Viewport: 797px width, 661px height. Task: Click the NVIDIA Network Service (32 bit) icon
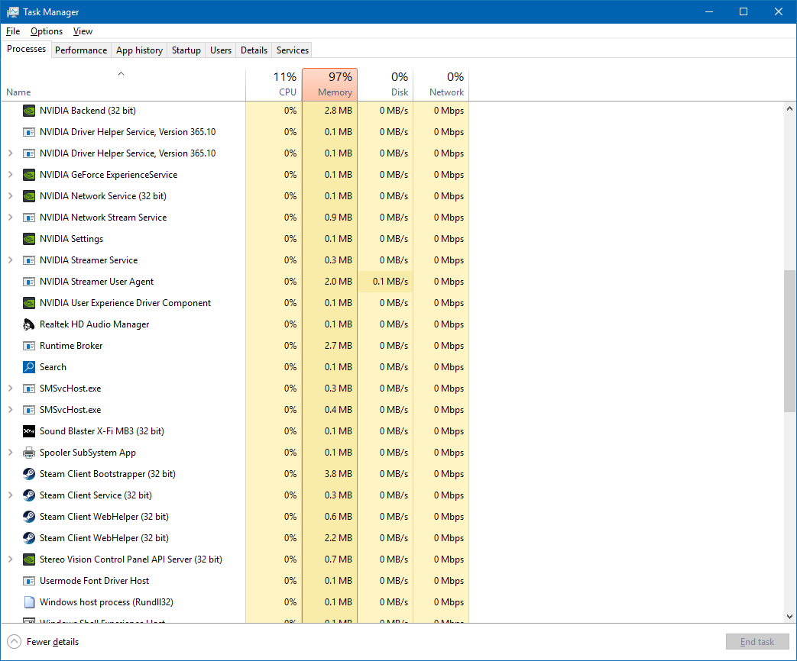pos(29,196)
